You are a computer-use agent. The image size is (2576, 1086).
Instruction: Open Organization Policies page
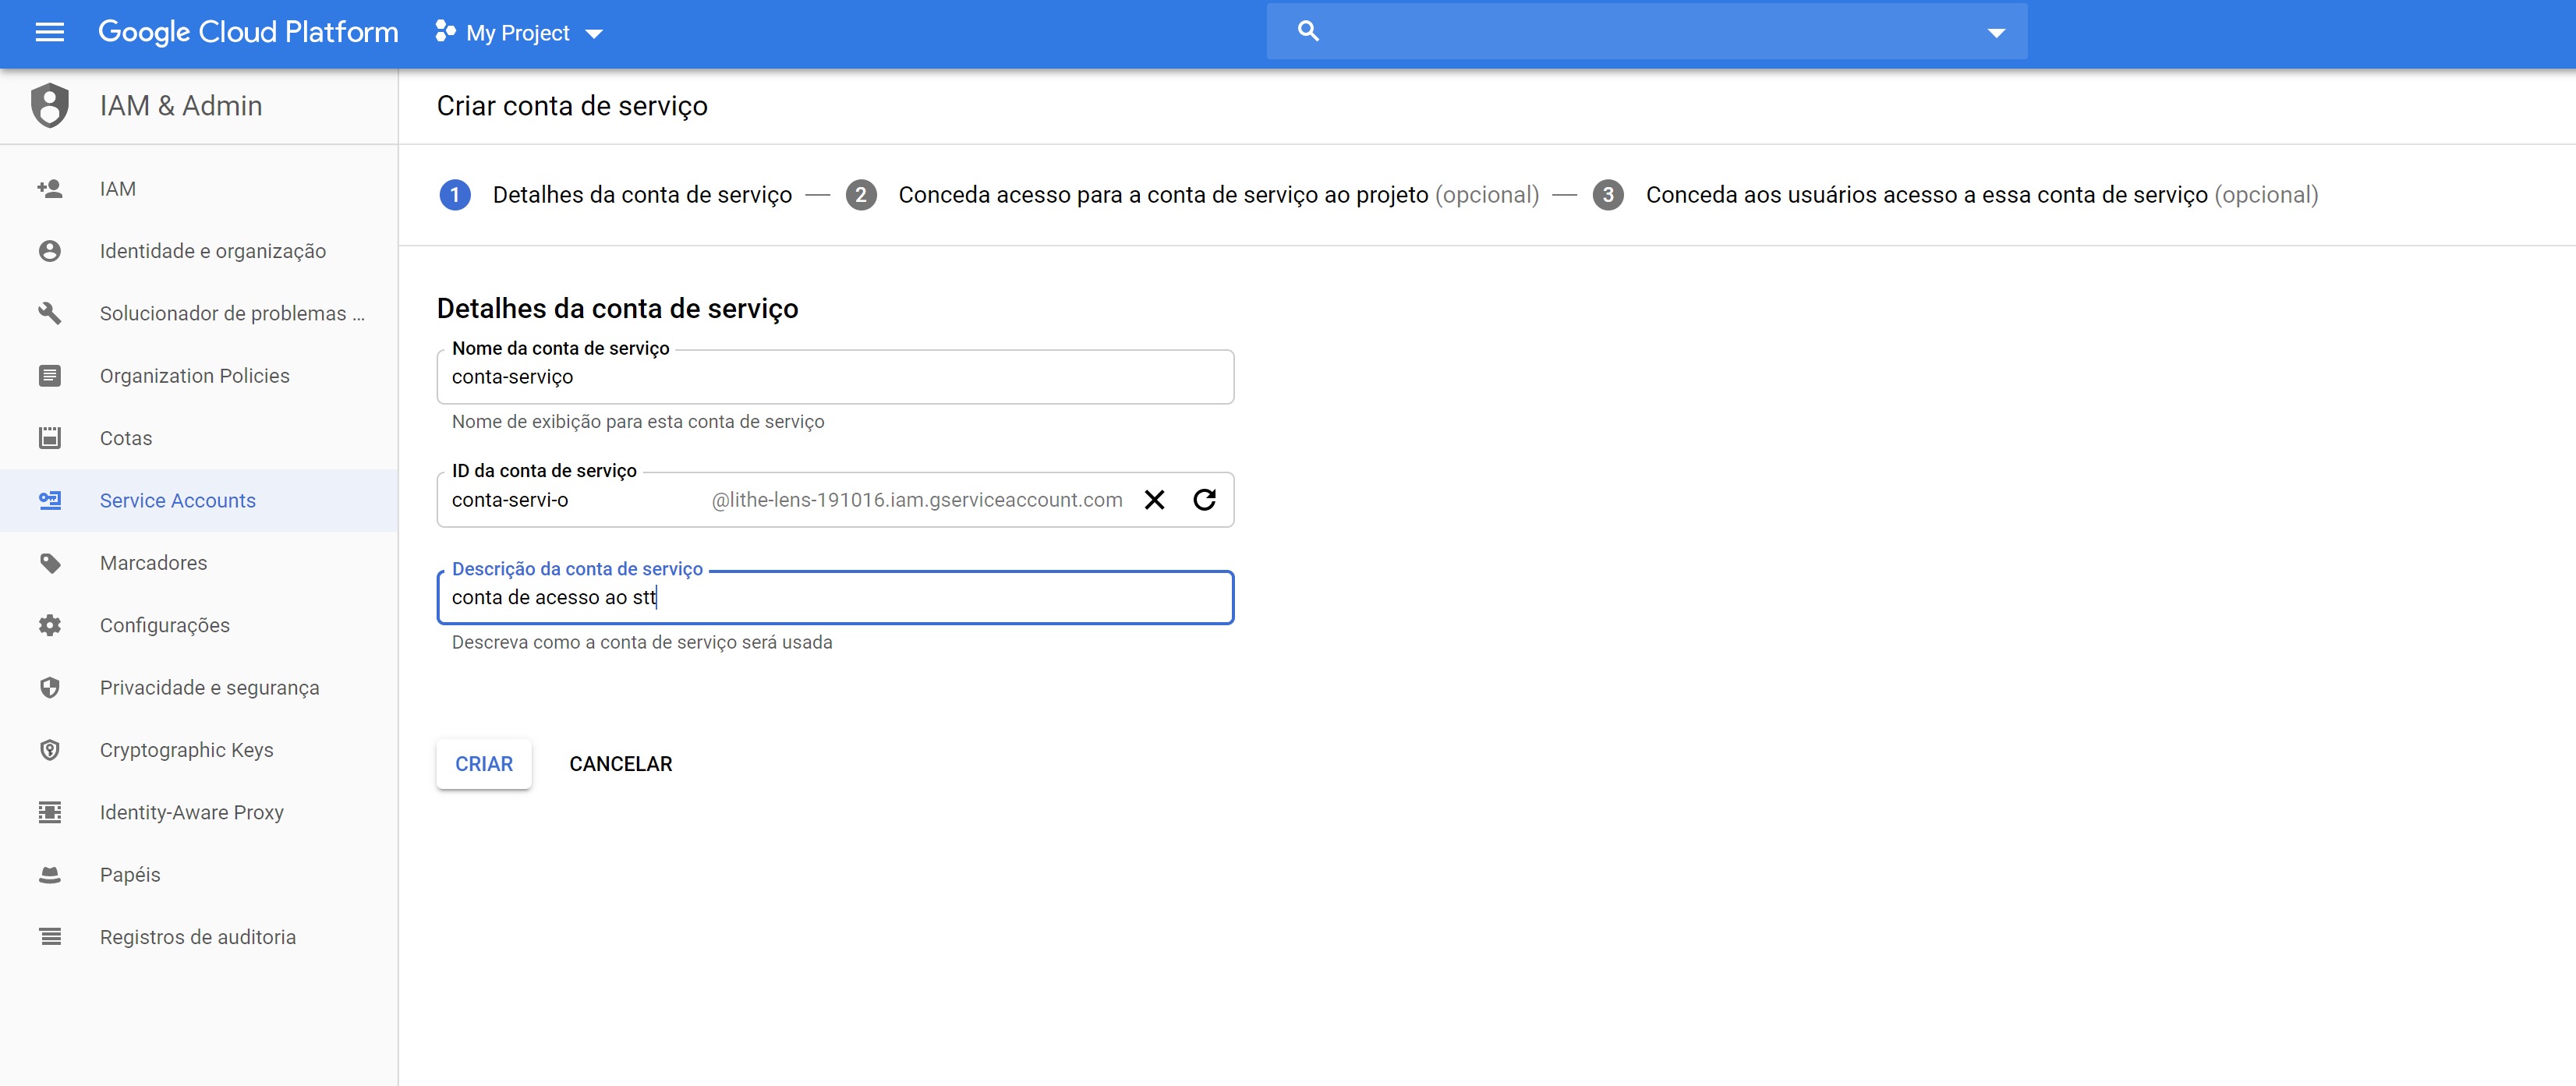click(199, 376)
